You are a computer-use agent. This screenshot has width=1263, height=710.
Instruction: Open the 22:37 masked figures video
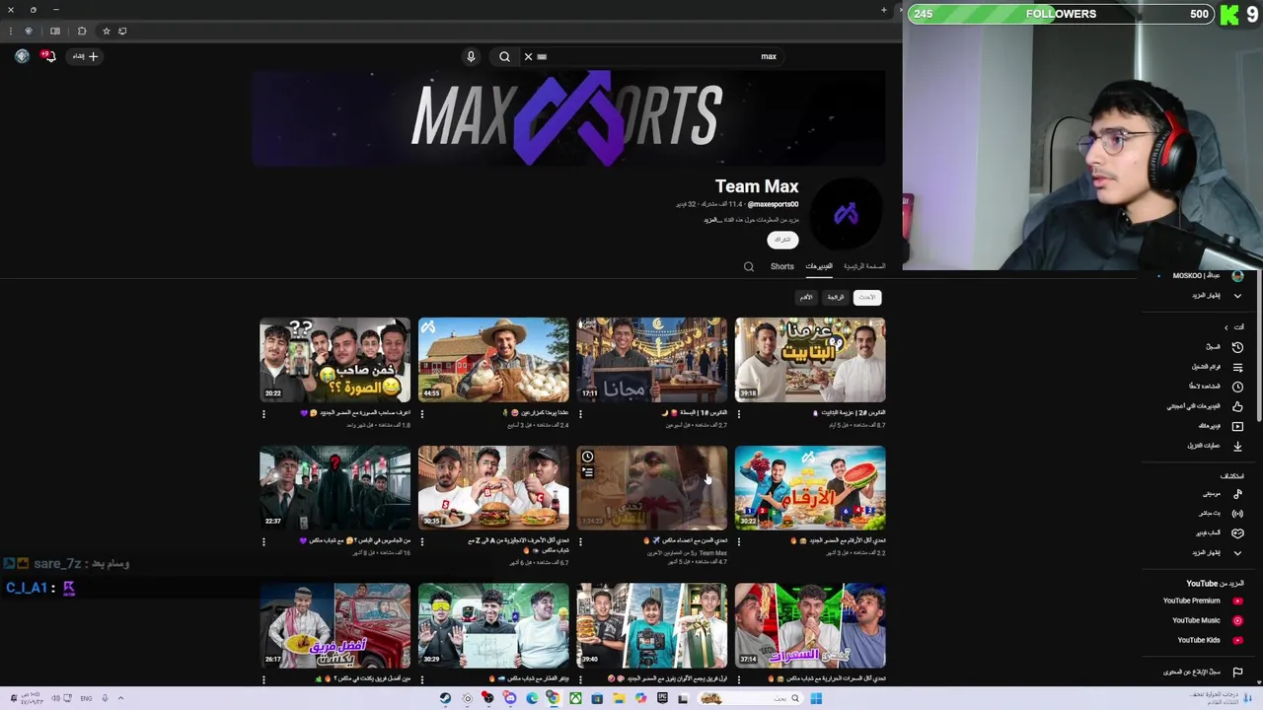click(x=334, y=488)
